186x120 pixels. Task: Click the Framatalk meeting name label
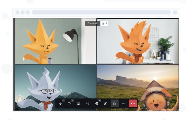click(92, 24)
